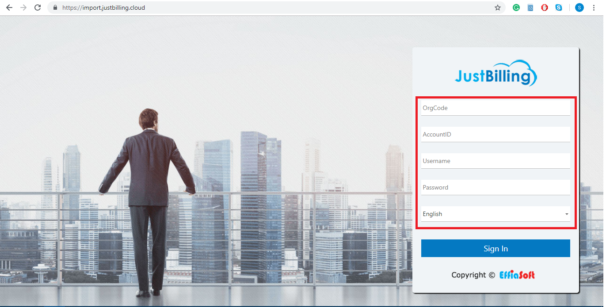
Task: Open the EffiaSoft copyright link
Action: tap(517, 275)
